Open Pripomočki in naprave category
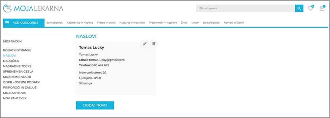Screen dimensions: 330x118 (x=163, y=23)
